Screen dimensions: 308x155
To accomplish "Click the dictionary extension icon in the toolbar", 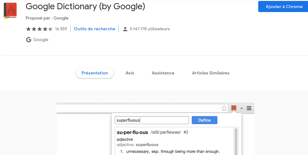I will [x=234, y=108].
